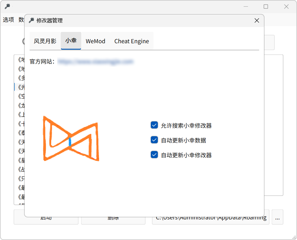Image resolution: width=297 pixels, height=240 pixels.
Task: Click the 官方网站 label
Action: click(x=42, y=62)
